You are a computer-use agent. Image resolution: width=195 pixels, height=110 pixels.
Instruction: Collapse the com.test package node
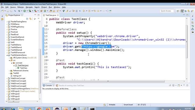12,63
